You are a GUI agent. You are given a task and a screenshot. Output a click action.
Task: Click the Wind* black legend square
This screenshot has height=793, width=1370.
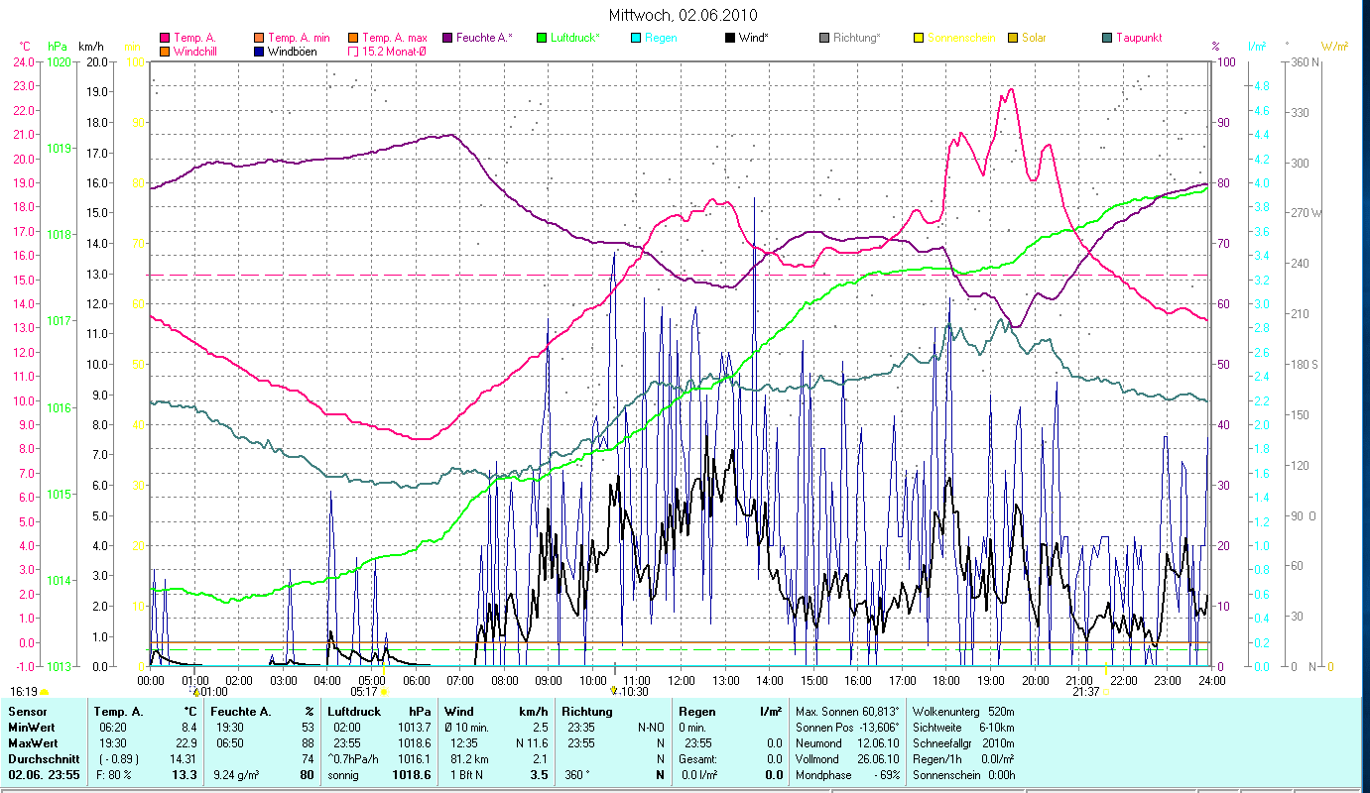click(x=731, y=38)
